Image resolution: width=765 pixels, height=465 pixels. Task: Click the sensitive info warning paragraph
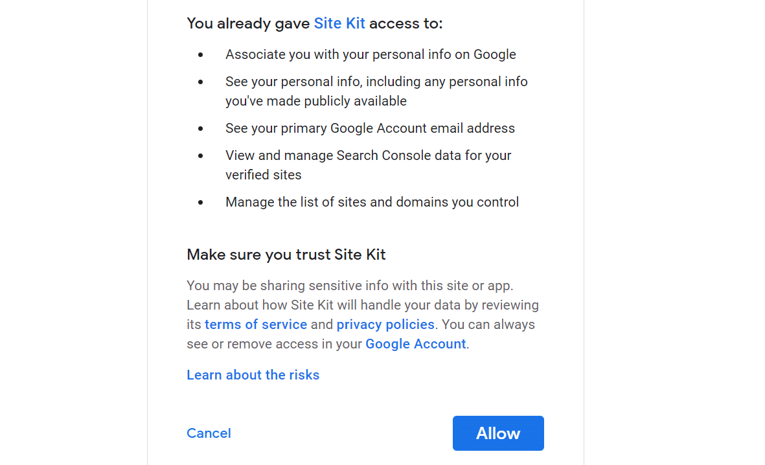pos(363,314)
